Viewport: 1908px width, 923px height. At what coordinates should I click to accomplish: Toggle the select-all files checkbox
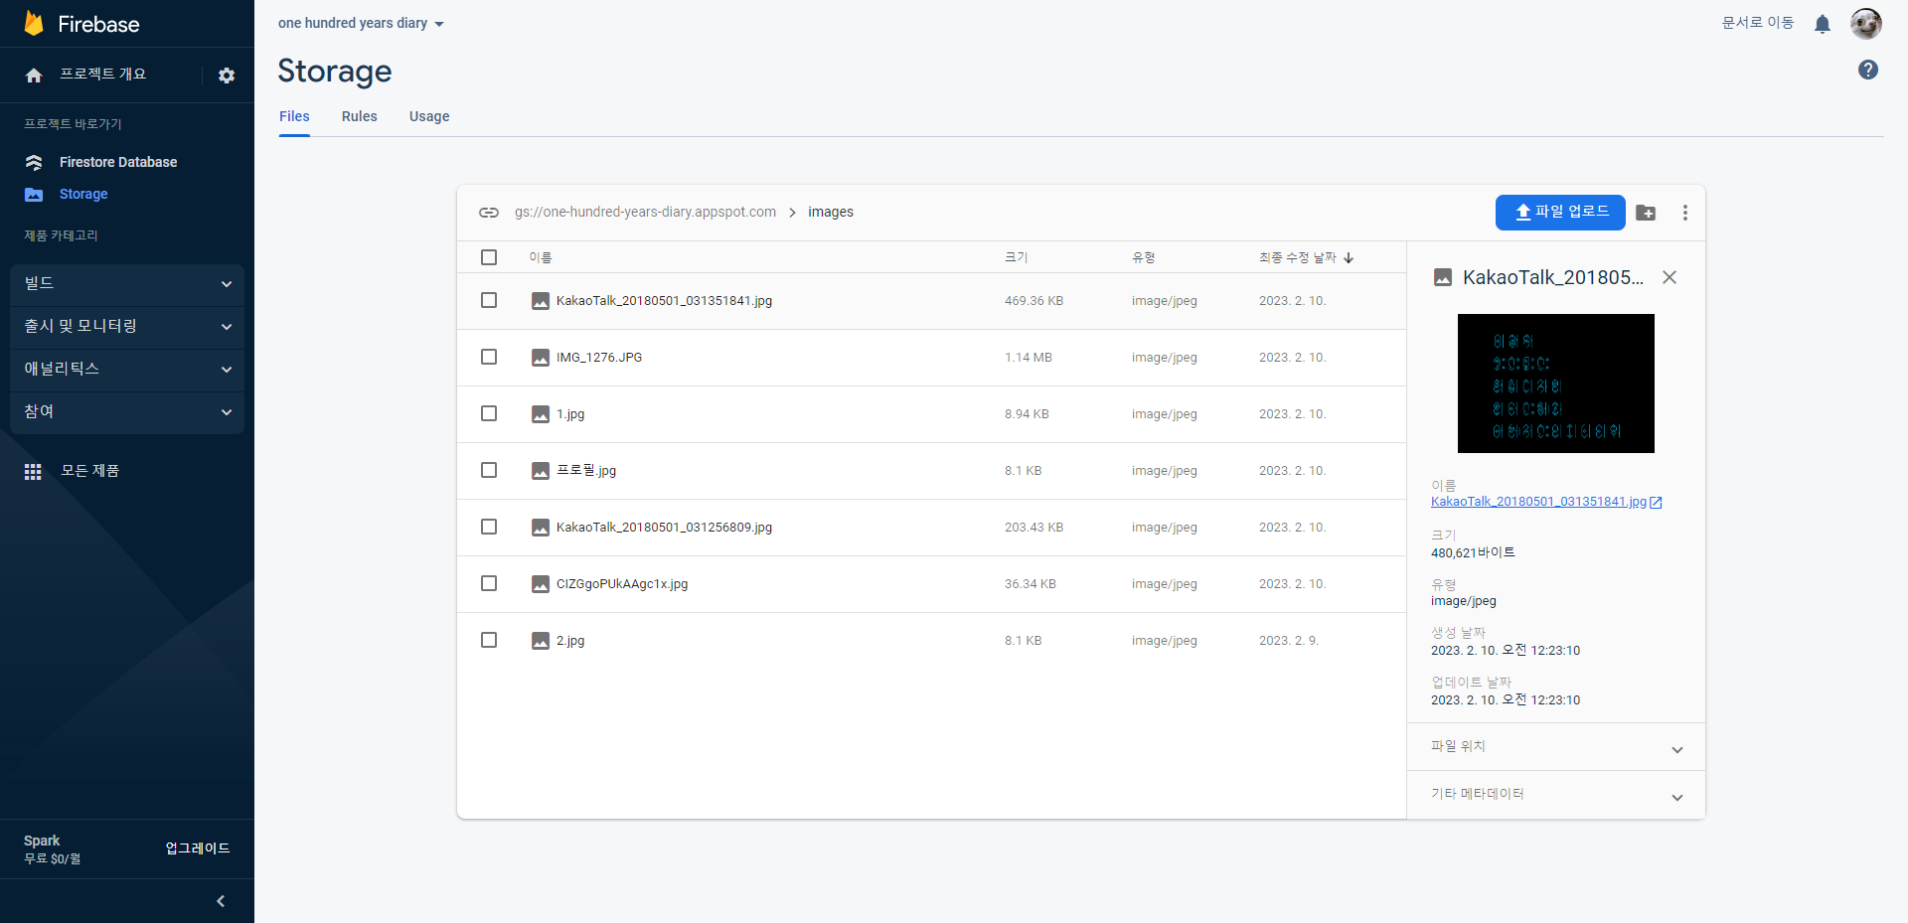click(489, 257)
